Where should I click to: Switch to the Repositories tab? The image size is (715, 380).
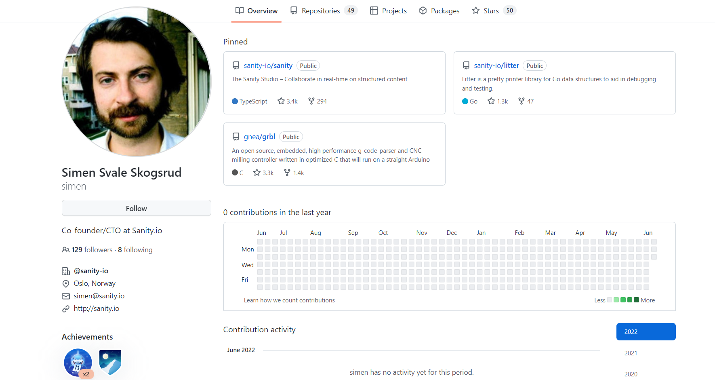click(324, 11)
